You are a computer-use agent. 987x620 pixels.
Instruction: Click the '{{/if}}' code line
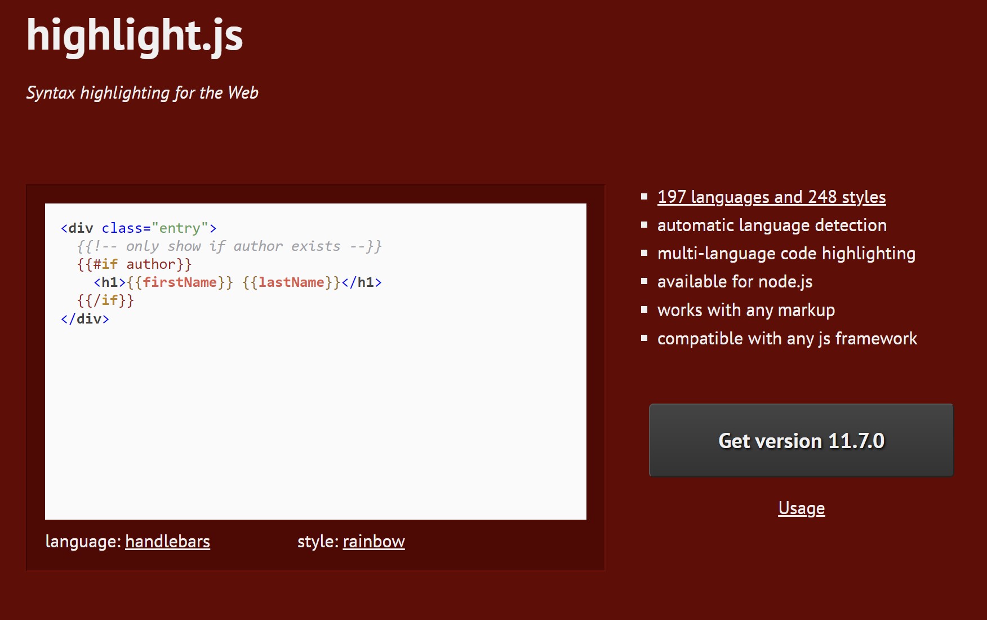pyautogui.click(x=105, y=300)
